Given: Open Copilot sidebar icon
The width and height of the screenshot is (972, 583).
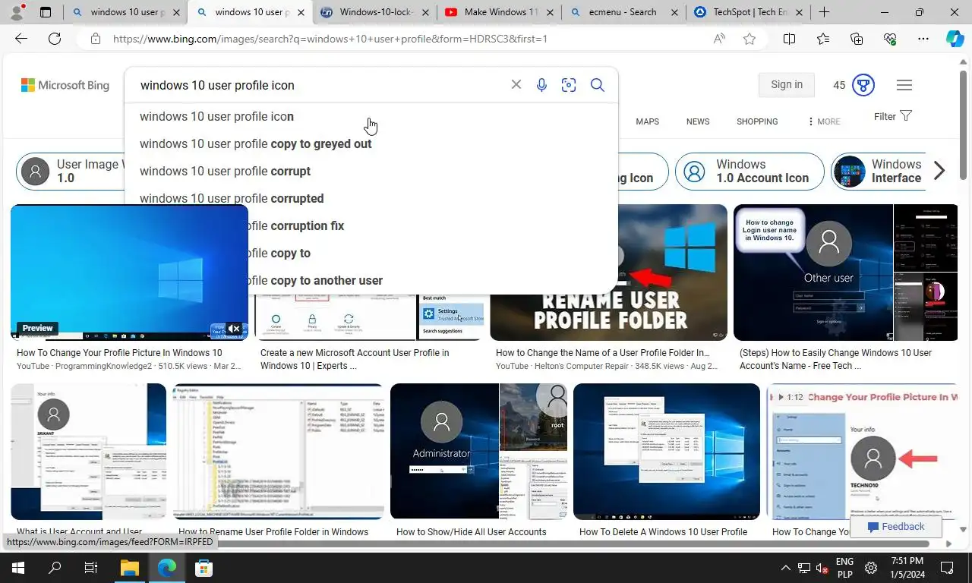Looking at the screenshot, I should coord(955,39).
